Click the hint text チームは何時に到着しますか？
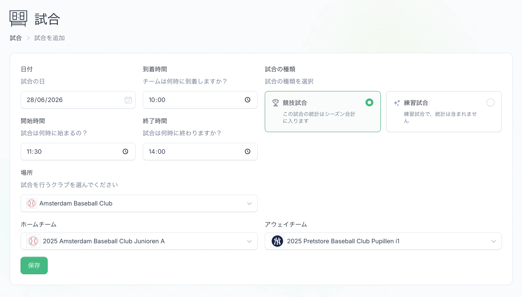Viewport: 522px width, 297px height. click(x=185, y=81)
